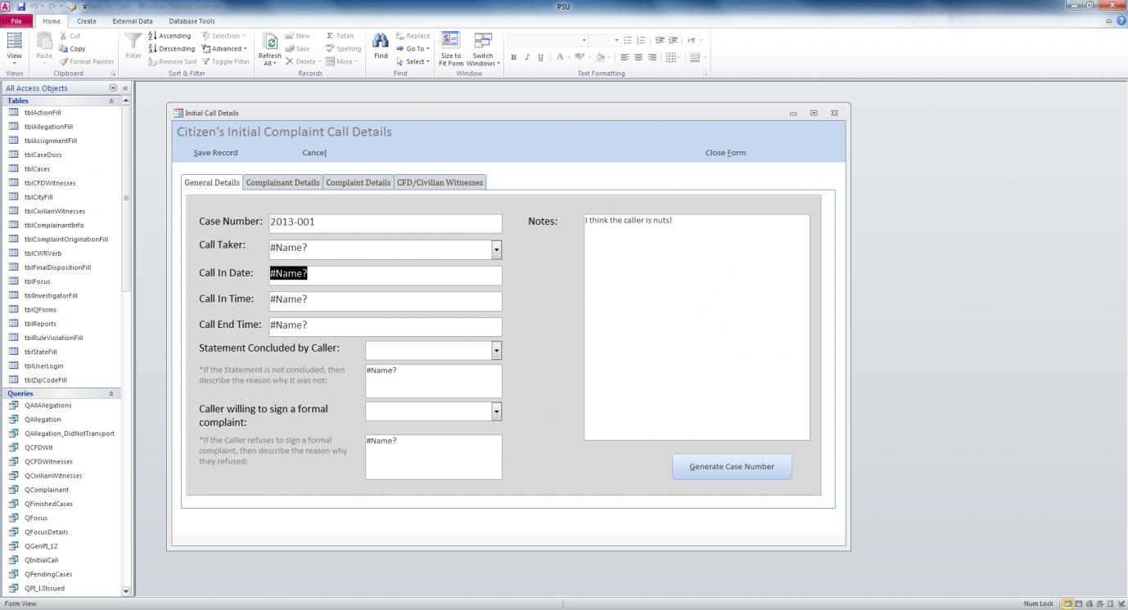
Task: Click the Save icon in Quick Access Toolbar
Action: coord(21,7)
